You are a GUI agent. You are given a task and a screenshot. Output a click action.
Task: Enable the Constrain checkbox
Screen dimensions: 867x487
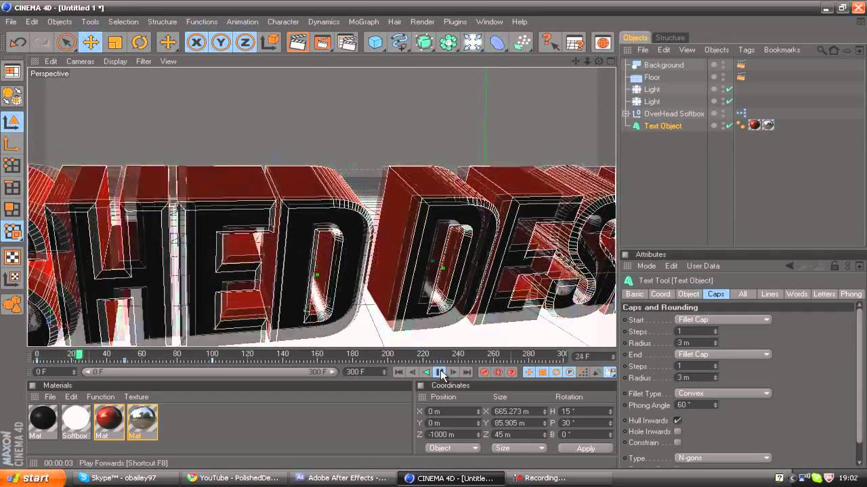[677, 442]
